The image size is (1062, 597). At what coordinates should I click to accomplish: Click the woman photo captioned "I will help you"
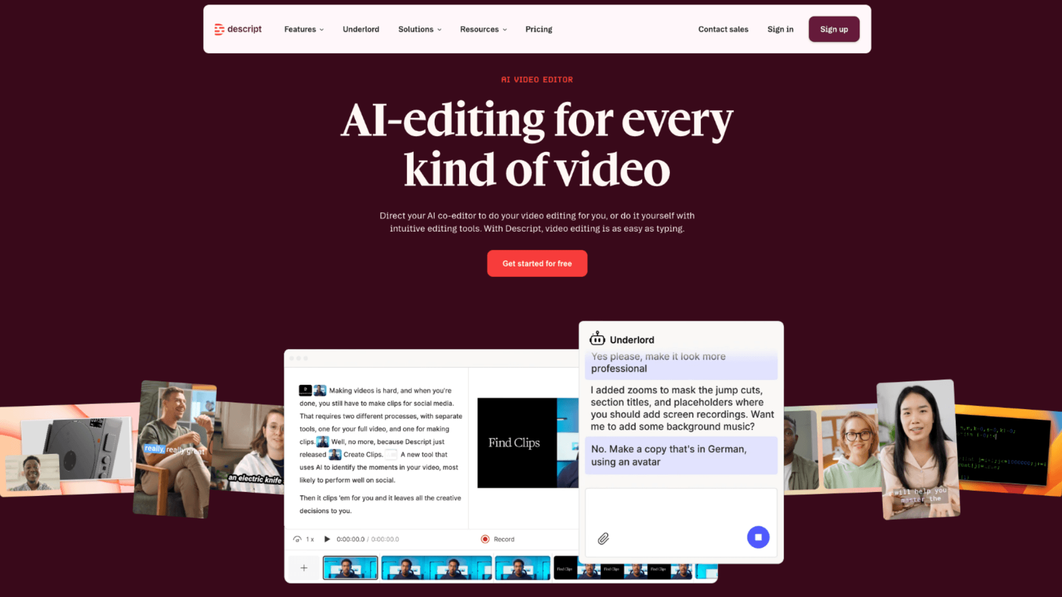point(918,449)
